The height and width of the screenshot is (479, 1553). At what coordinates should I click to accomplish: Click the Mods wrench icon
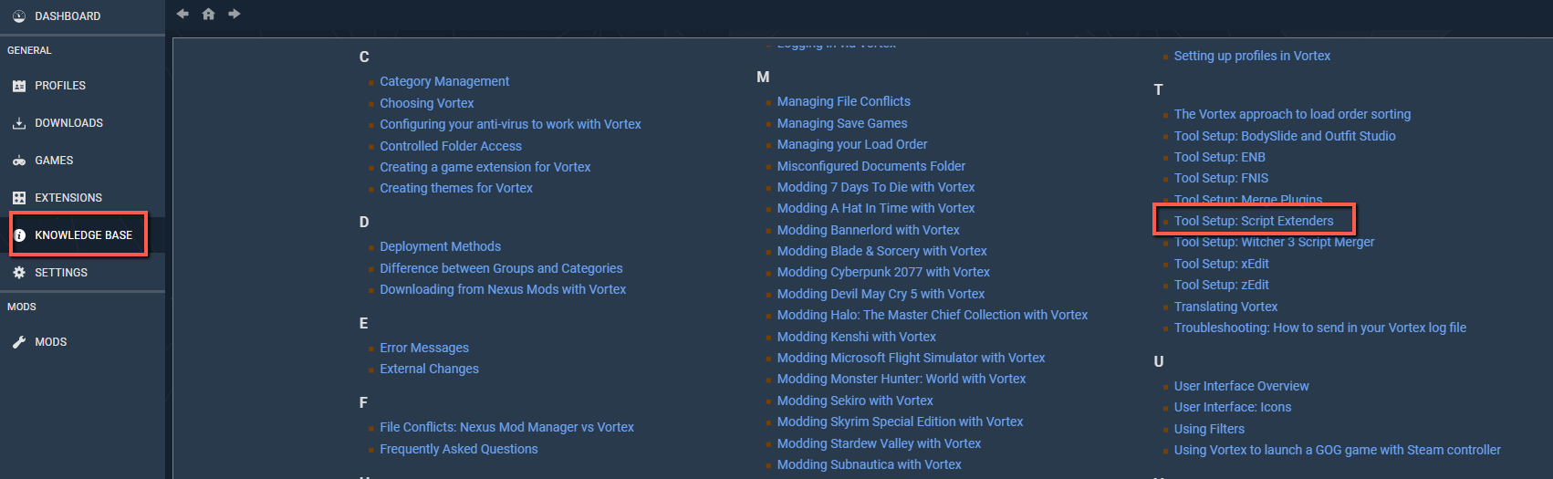pyautogui.click(x=19, y=342)
